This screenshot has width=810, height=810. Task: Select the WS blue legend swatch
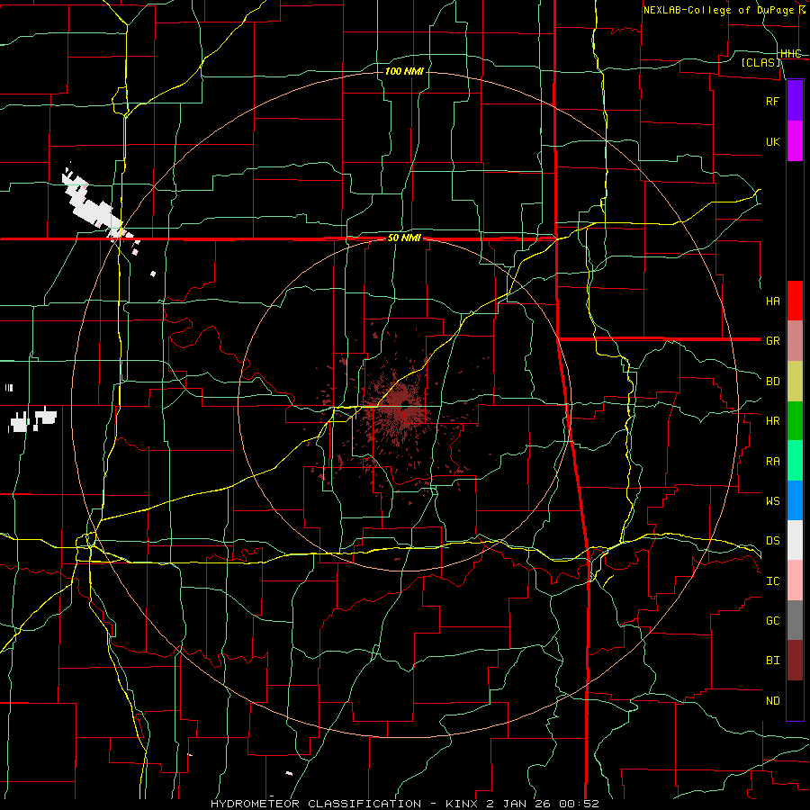795,500
